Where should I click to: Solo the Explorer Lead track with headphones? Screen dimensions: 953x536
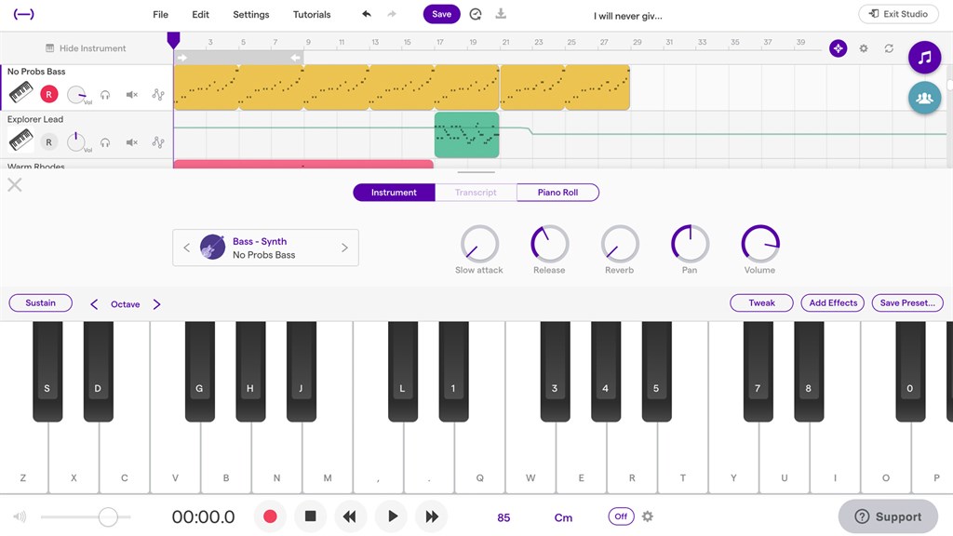tap(105, 142)
